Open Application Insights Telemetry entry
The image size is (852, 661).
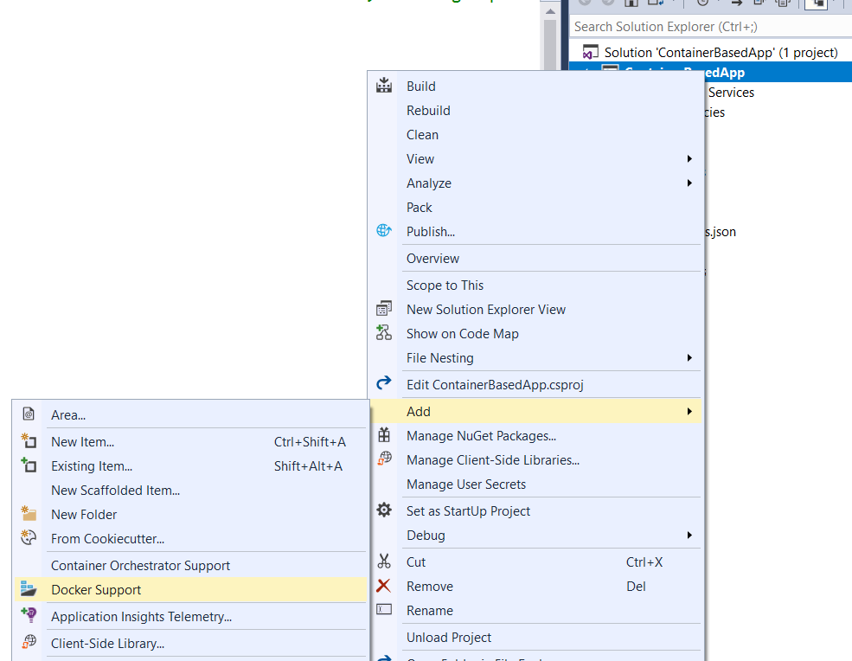(x=141, y=616)
